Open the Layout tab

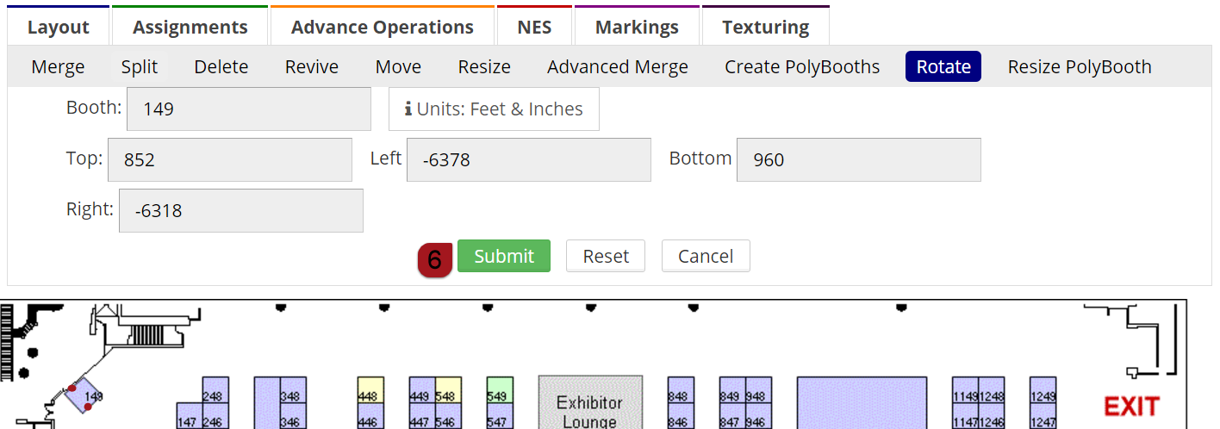[58, 27]
